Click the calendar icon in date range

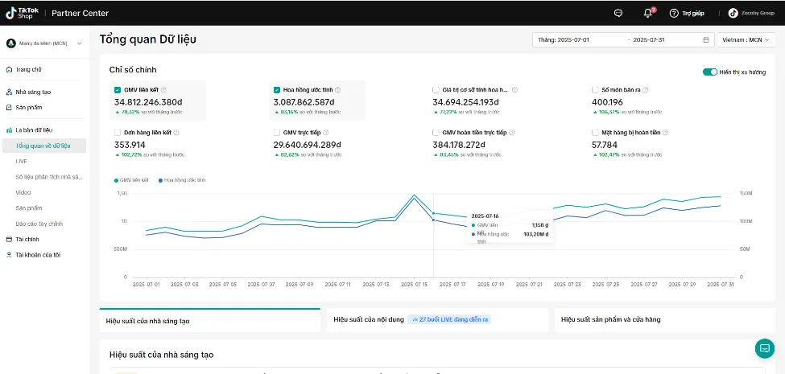706,39
